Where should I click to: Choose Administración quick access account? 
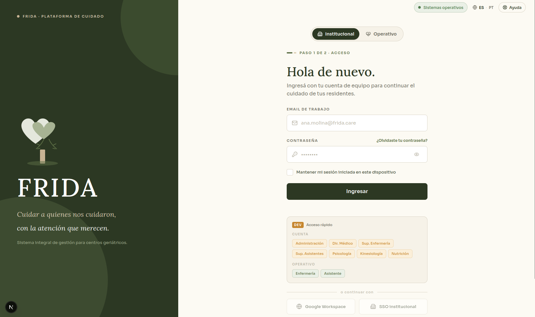[x=309, y=243]
